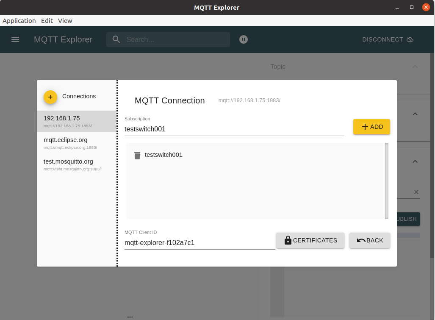This screenshot has height=320, width=435.
Task: Click the DISCONNECT button
Action: [x=388, y=39]
